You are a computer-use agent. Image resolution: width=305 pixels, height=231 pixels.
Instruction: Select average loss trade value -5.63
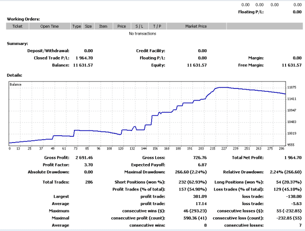[x=296, y=204]
